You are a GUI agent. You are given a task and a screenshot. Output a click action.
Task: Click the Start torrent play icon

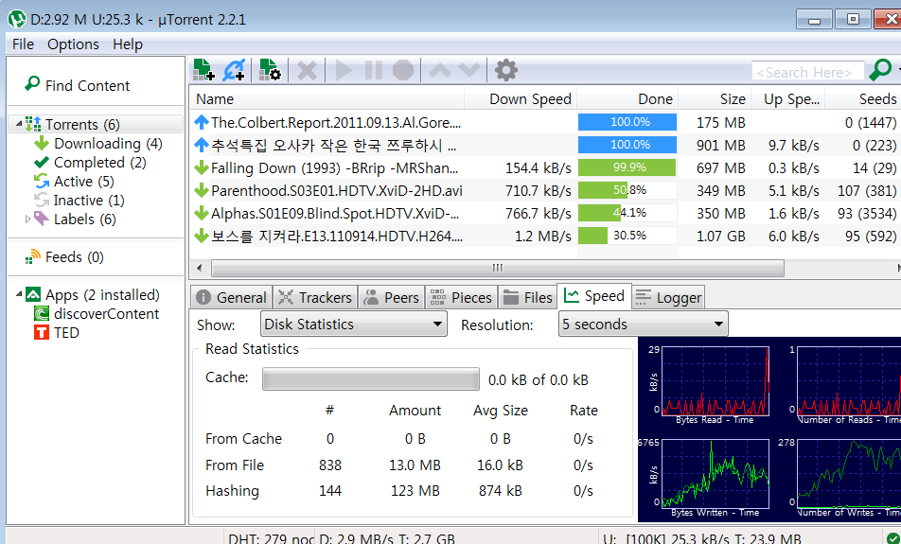344,70
